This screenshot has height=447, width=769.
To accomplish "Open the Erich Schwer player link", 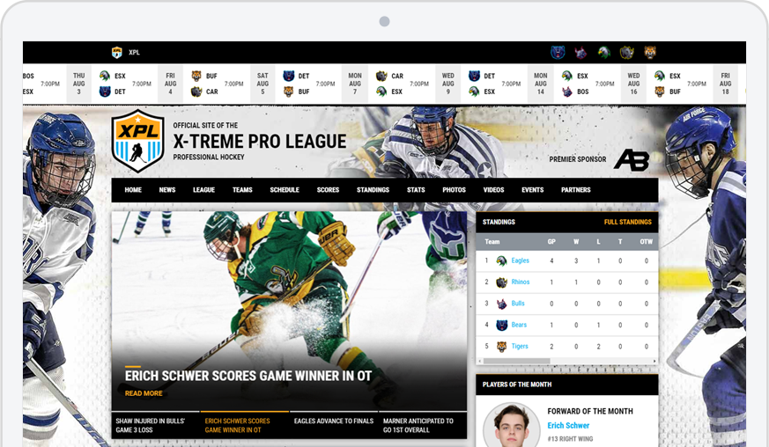I will 569,426.
